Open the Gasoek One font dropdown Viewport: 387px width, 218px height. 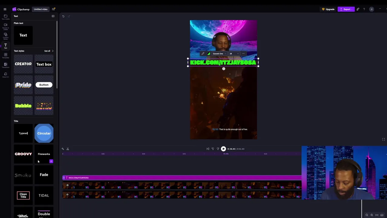point(219,54)
